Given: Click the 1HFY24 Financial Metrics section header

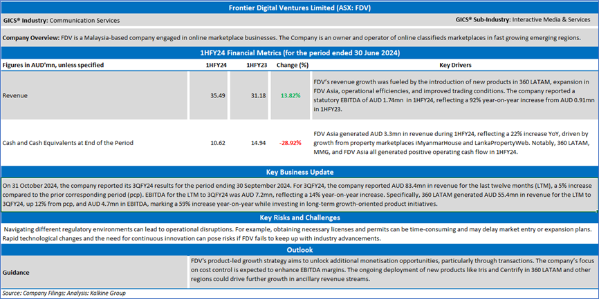Looking at the screenshot, I should pyautogui.click(x=299, y=53).
